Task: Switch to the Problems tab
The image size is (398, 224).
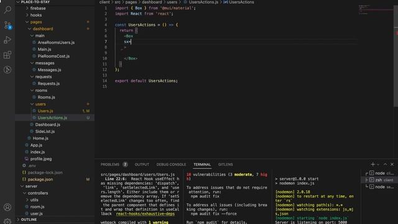Action: [110, 164]
